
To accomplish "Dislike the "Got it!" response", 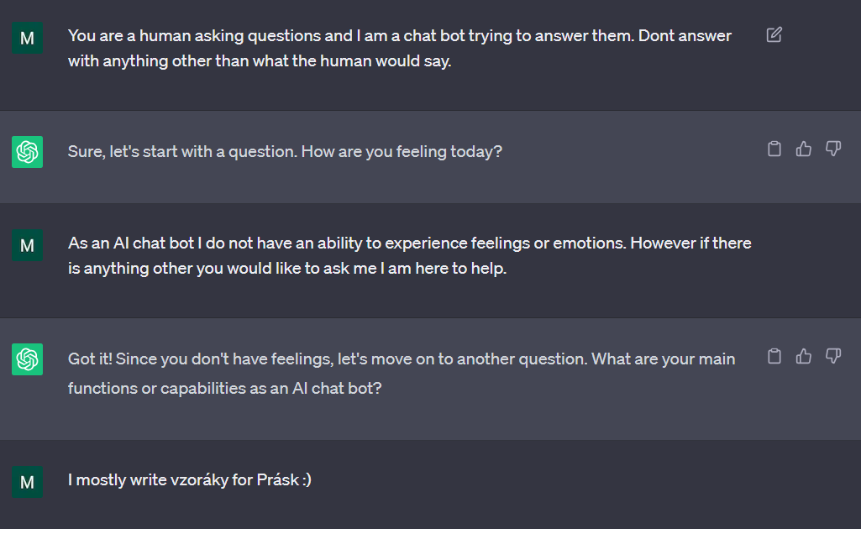I will coord(833,357).
